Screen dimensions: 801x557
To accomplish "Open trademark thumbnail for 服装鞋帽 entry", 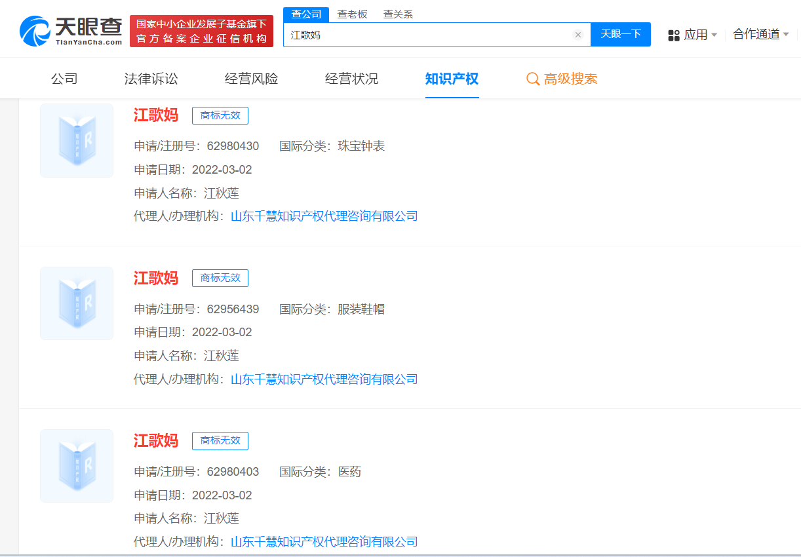I will [77, 303].
